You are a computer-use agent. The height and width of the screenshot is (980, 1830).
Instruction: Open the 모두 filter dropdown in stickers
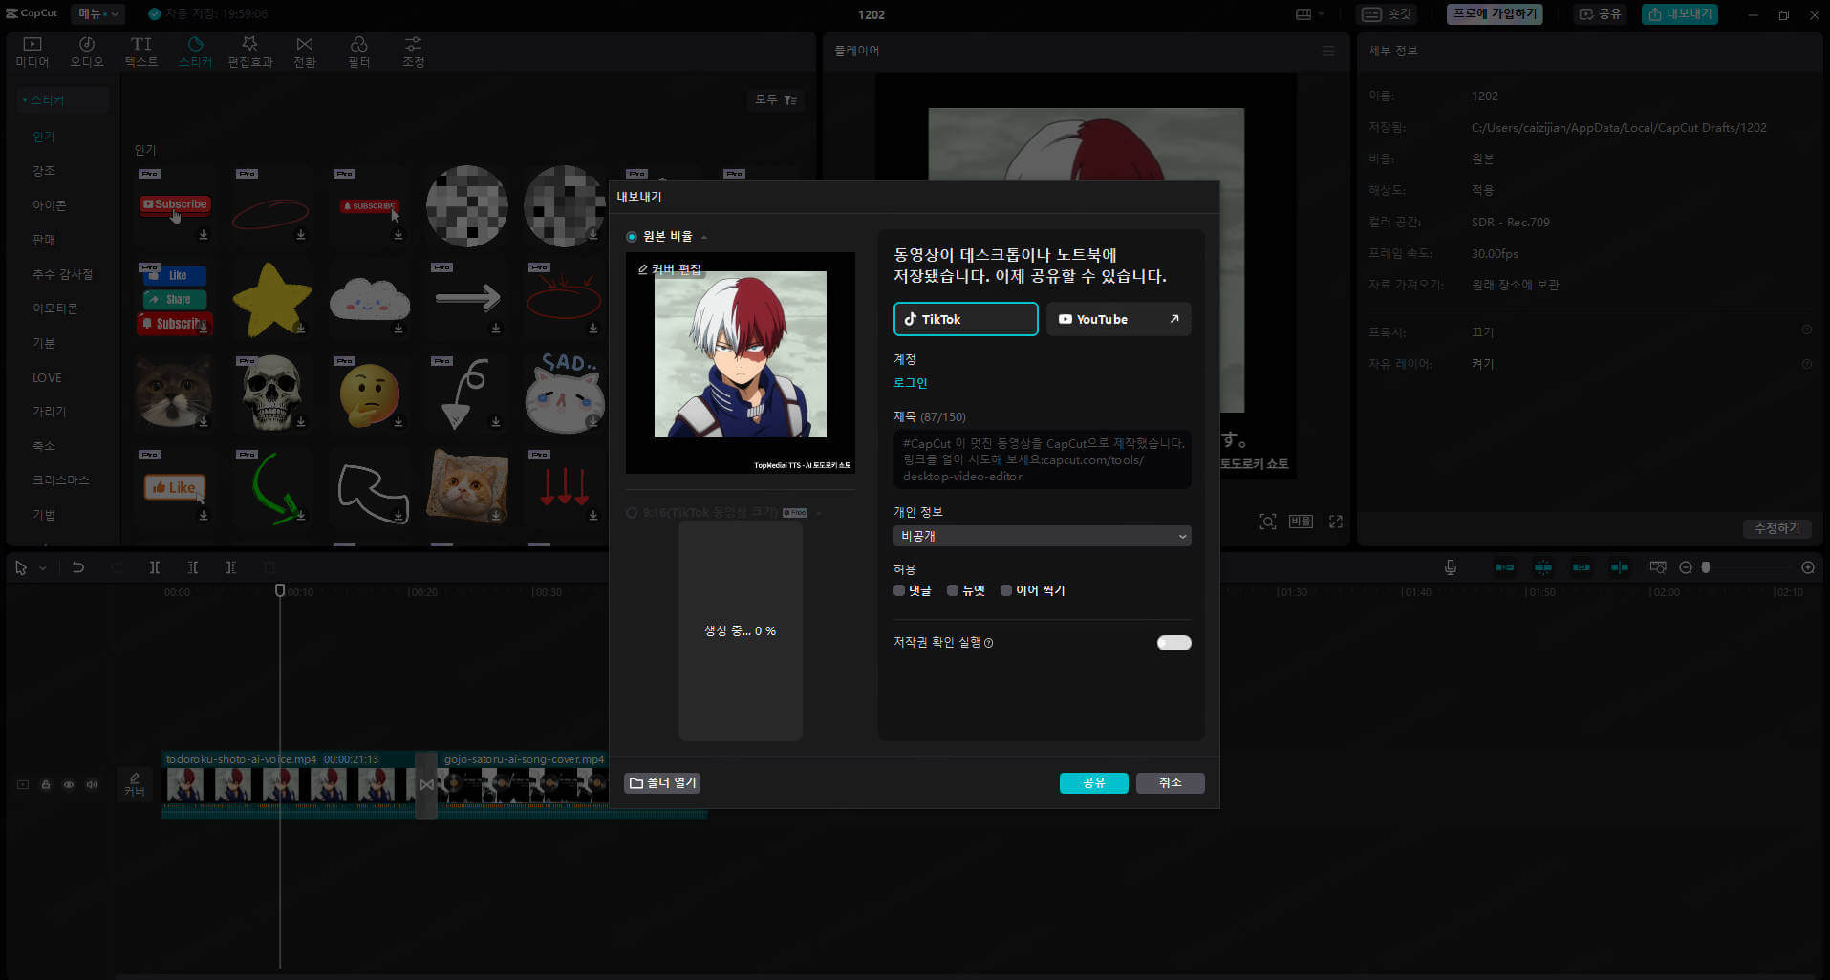pyautogui.click(x=776, y=99)
